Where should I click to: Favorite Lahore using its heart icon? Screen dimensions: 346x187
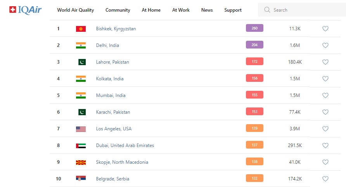pos(325,62)
